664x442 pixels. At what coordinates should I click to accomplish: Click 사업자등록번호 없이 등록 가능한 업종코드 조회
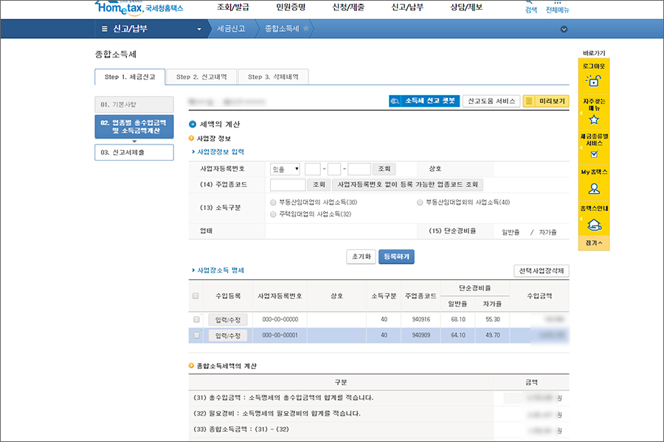(407, 184)
